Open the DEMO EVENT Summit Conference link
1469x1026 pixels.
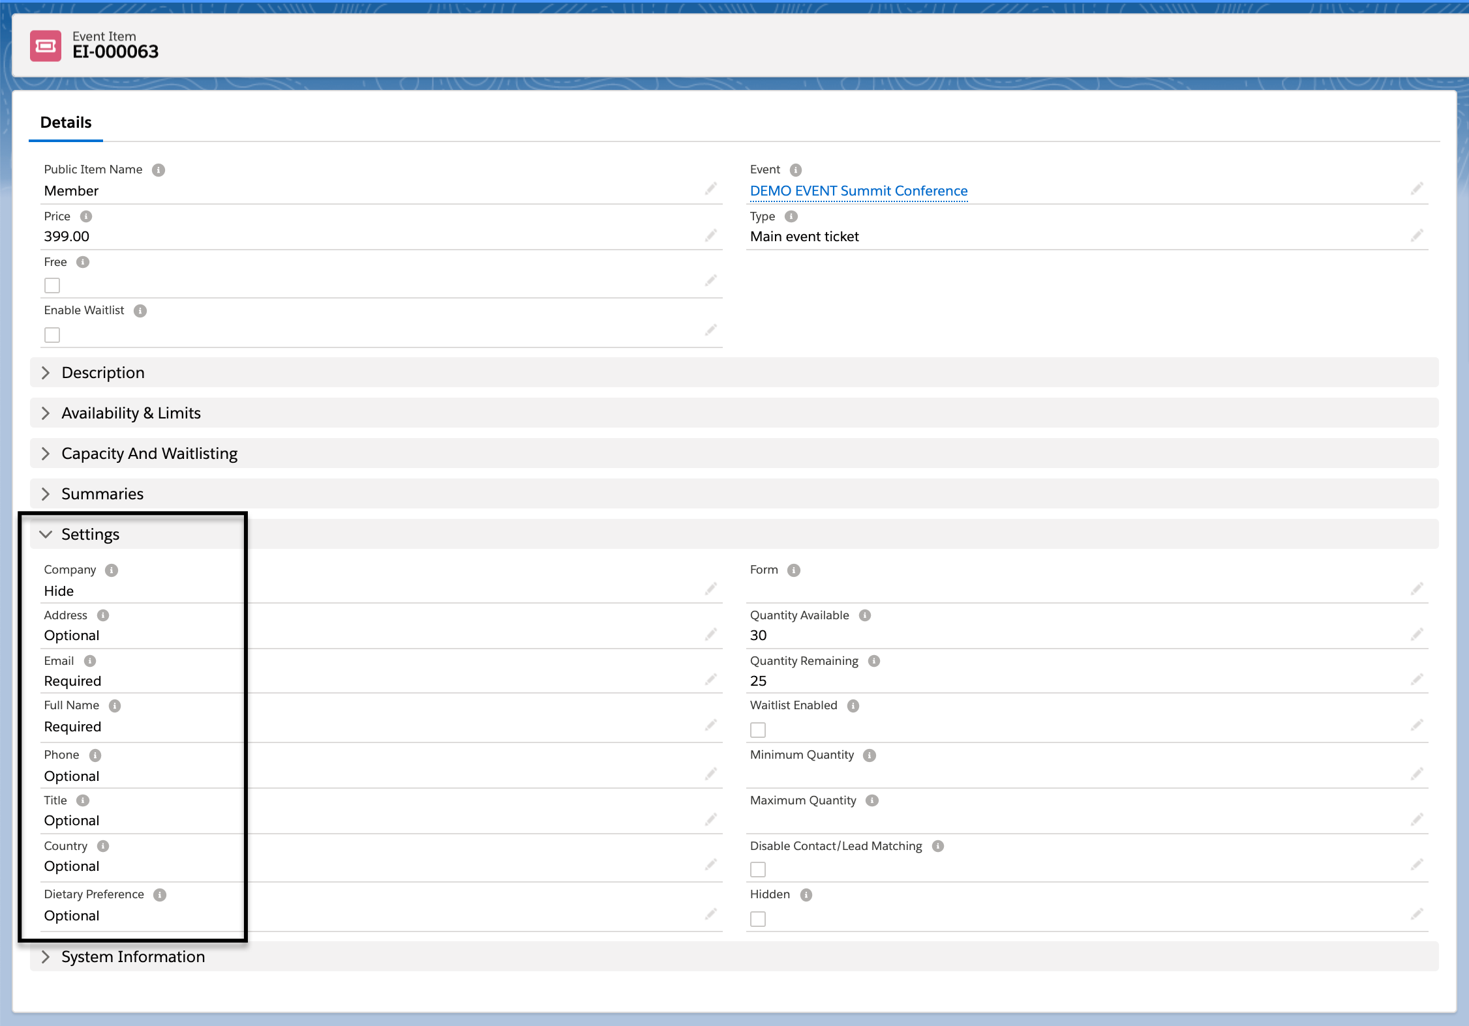tap(858, 191)
